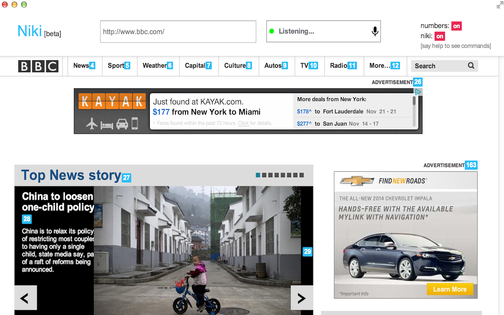Open the Radio section

pos(339,65)
